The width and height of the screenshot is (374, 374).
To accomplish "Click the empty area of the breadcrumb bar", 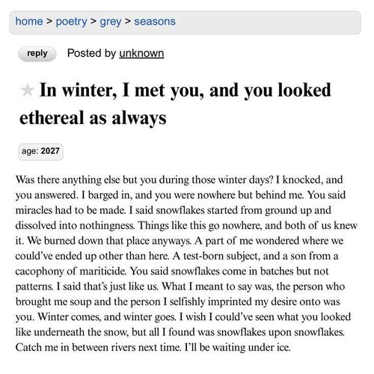I will point(268,22).
